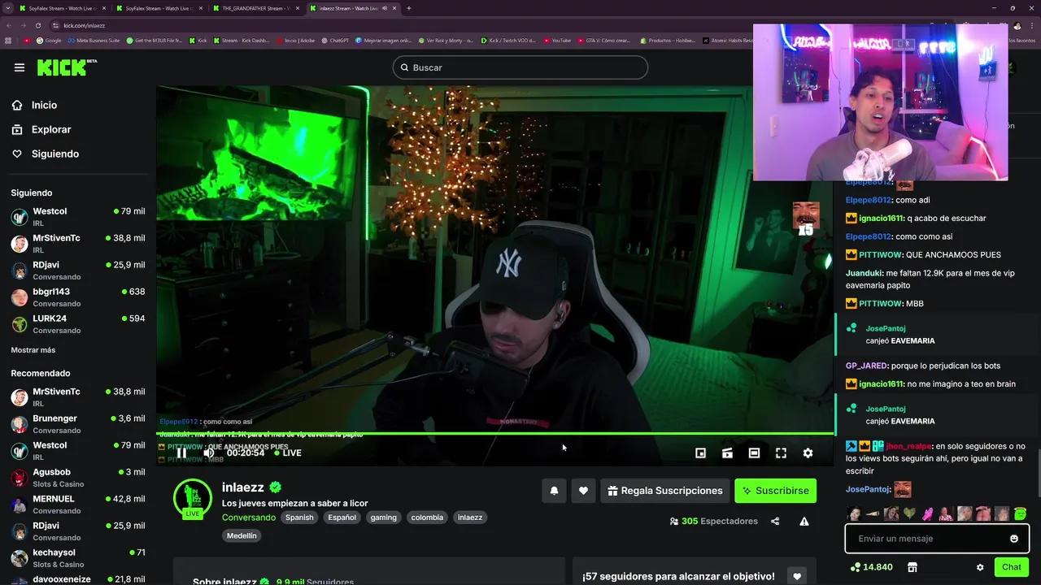Open video player settings gear
This screenshot has width=1041, height=585.
point(808,453)
